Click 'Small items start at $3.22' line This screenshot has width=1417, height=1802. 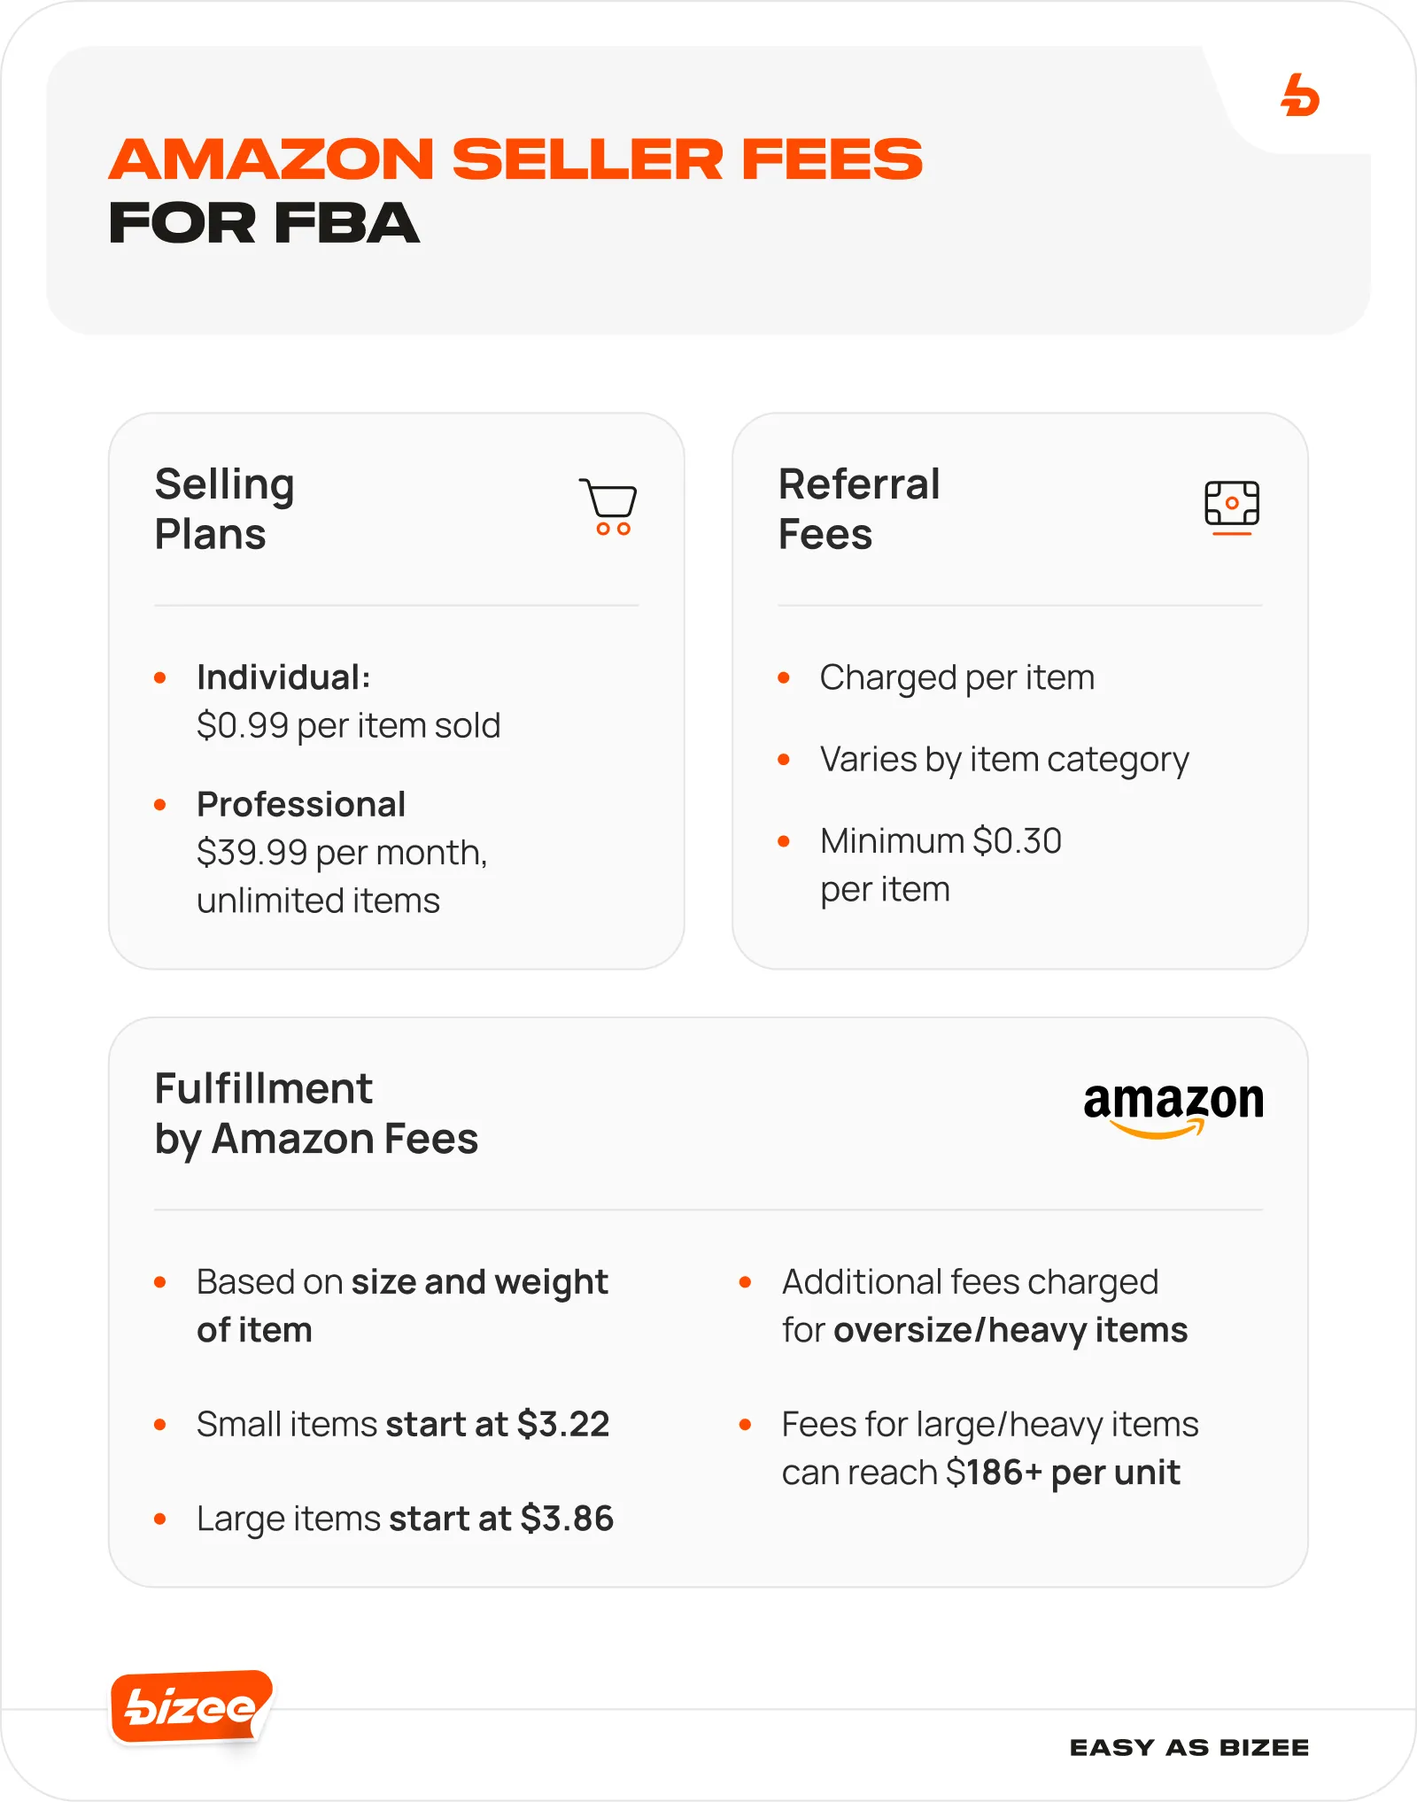click(403, 1425)
